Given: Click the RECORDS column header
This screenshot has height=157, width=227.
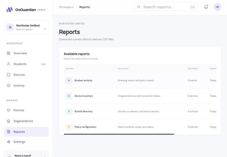Looking at the screenshot, I should click(x=193, y=69).
